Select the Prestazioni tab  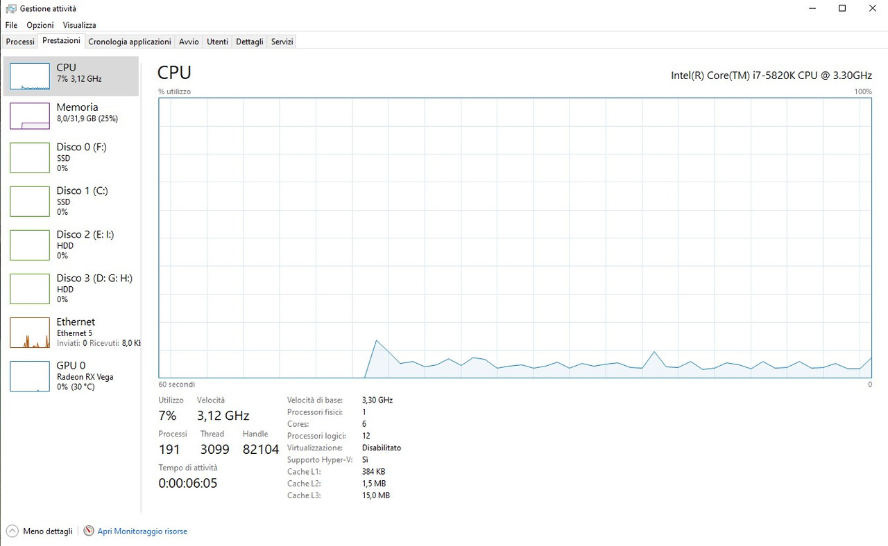(61, 41)
